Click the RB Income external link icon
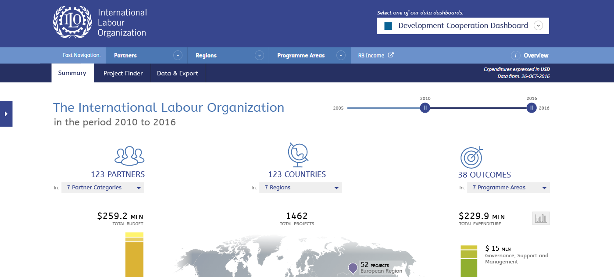Viewport: 614px width, 277px height. pyautogui.click(x=391, y=55)
